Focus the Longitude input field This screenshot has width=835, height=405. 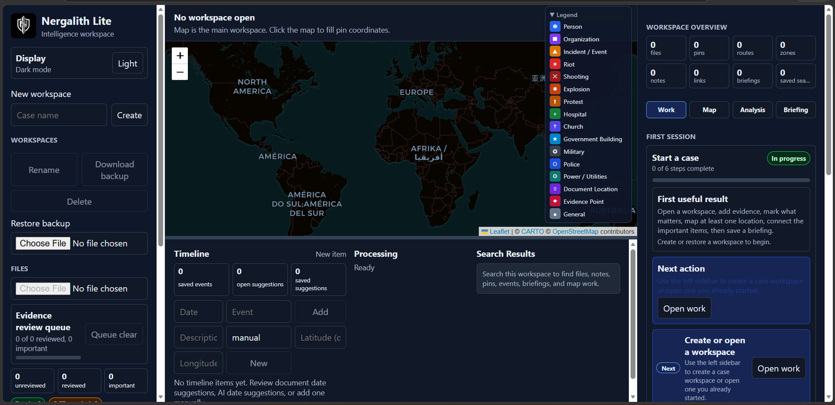[x=198, y=363]
